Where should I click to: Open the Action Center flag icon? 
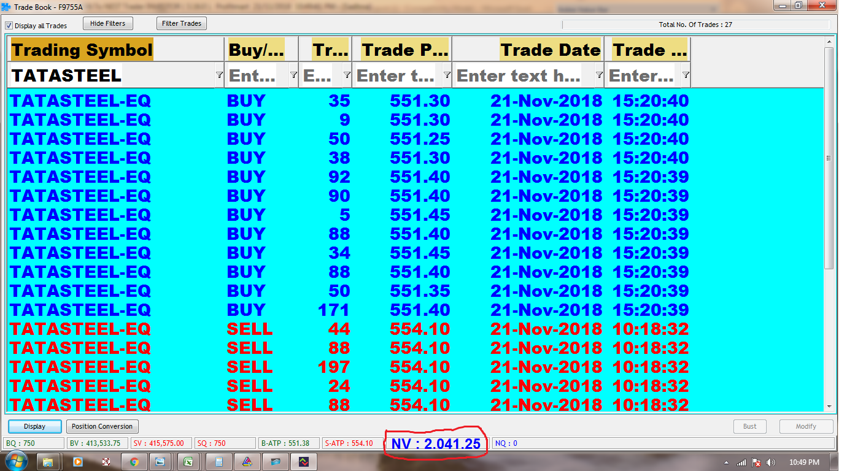tap(757, 462)
